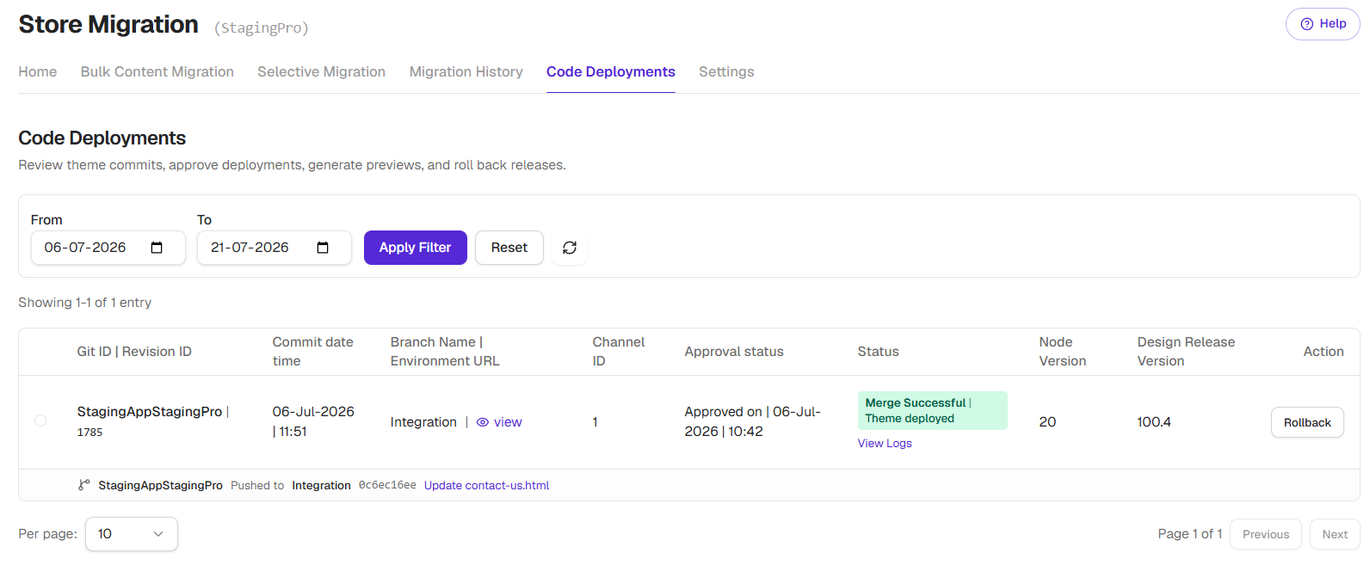Click the Channel ID value 1
The image size is (1370, 565).
pyautogui.click(x=595, y=422)
